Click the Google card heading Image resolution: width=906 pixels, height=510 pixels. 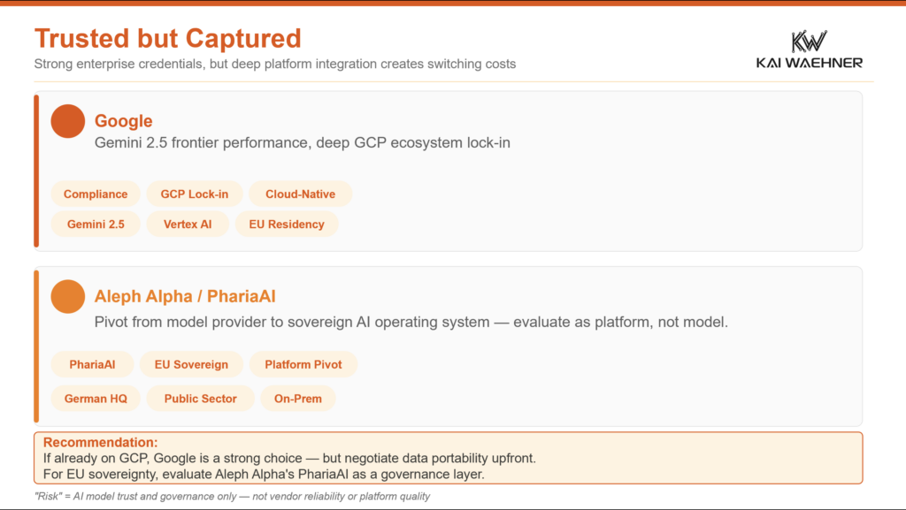(x=124, y=121)
